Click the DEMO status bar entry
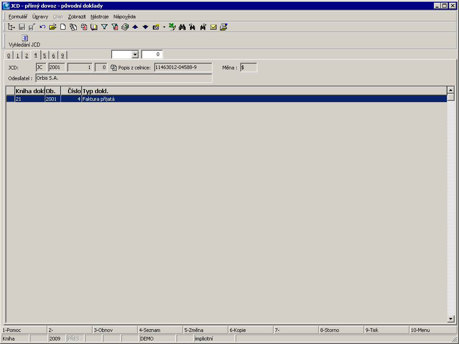The width and height of the screenshot is (459, 344). (x=157, y=339)
